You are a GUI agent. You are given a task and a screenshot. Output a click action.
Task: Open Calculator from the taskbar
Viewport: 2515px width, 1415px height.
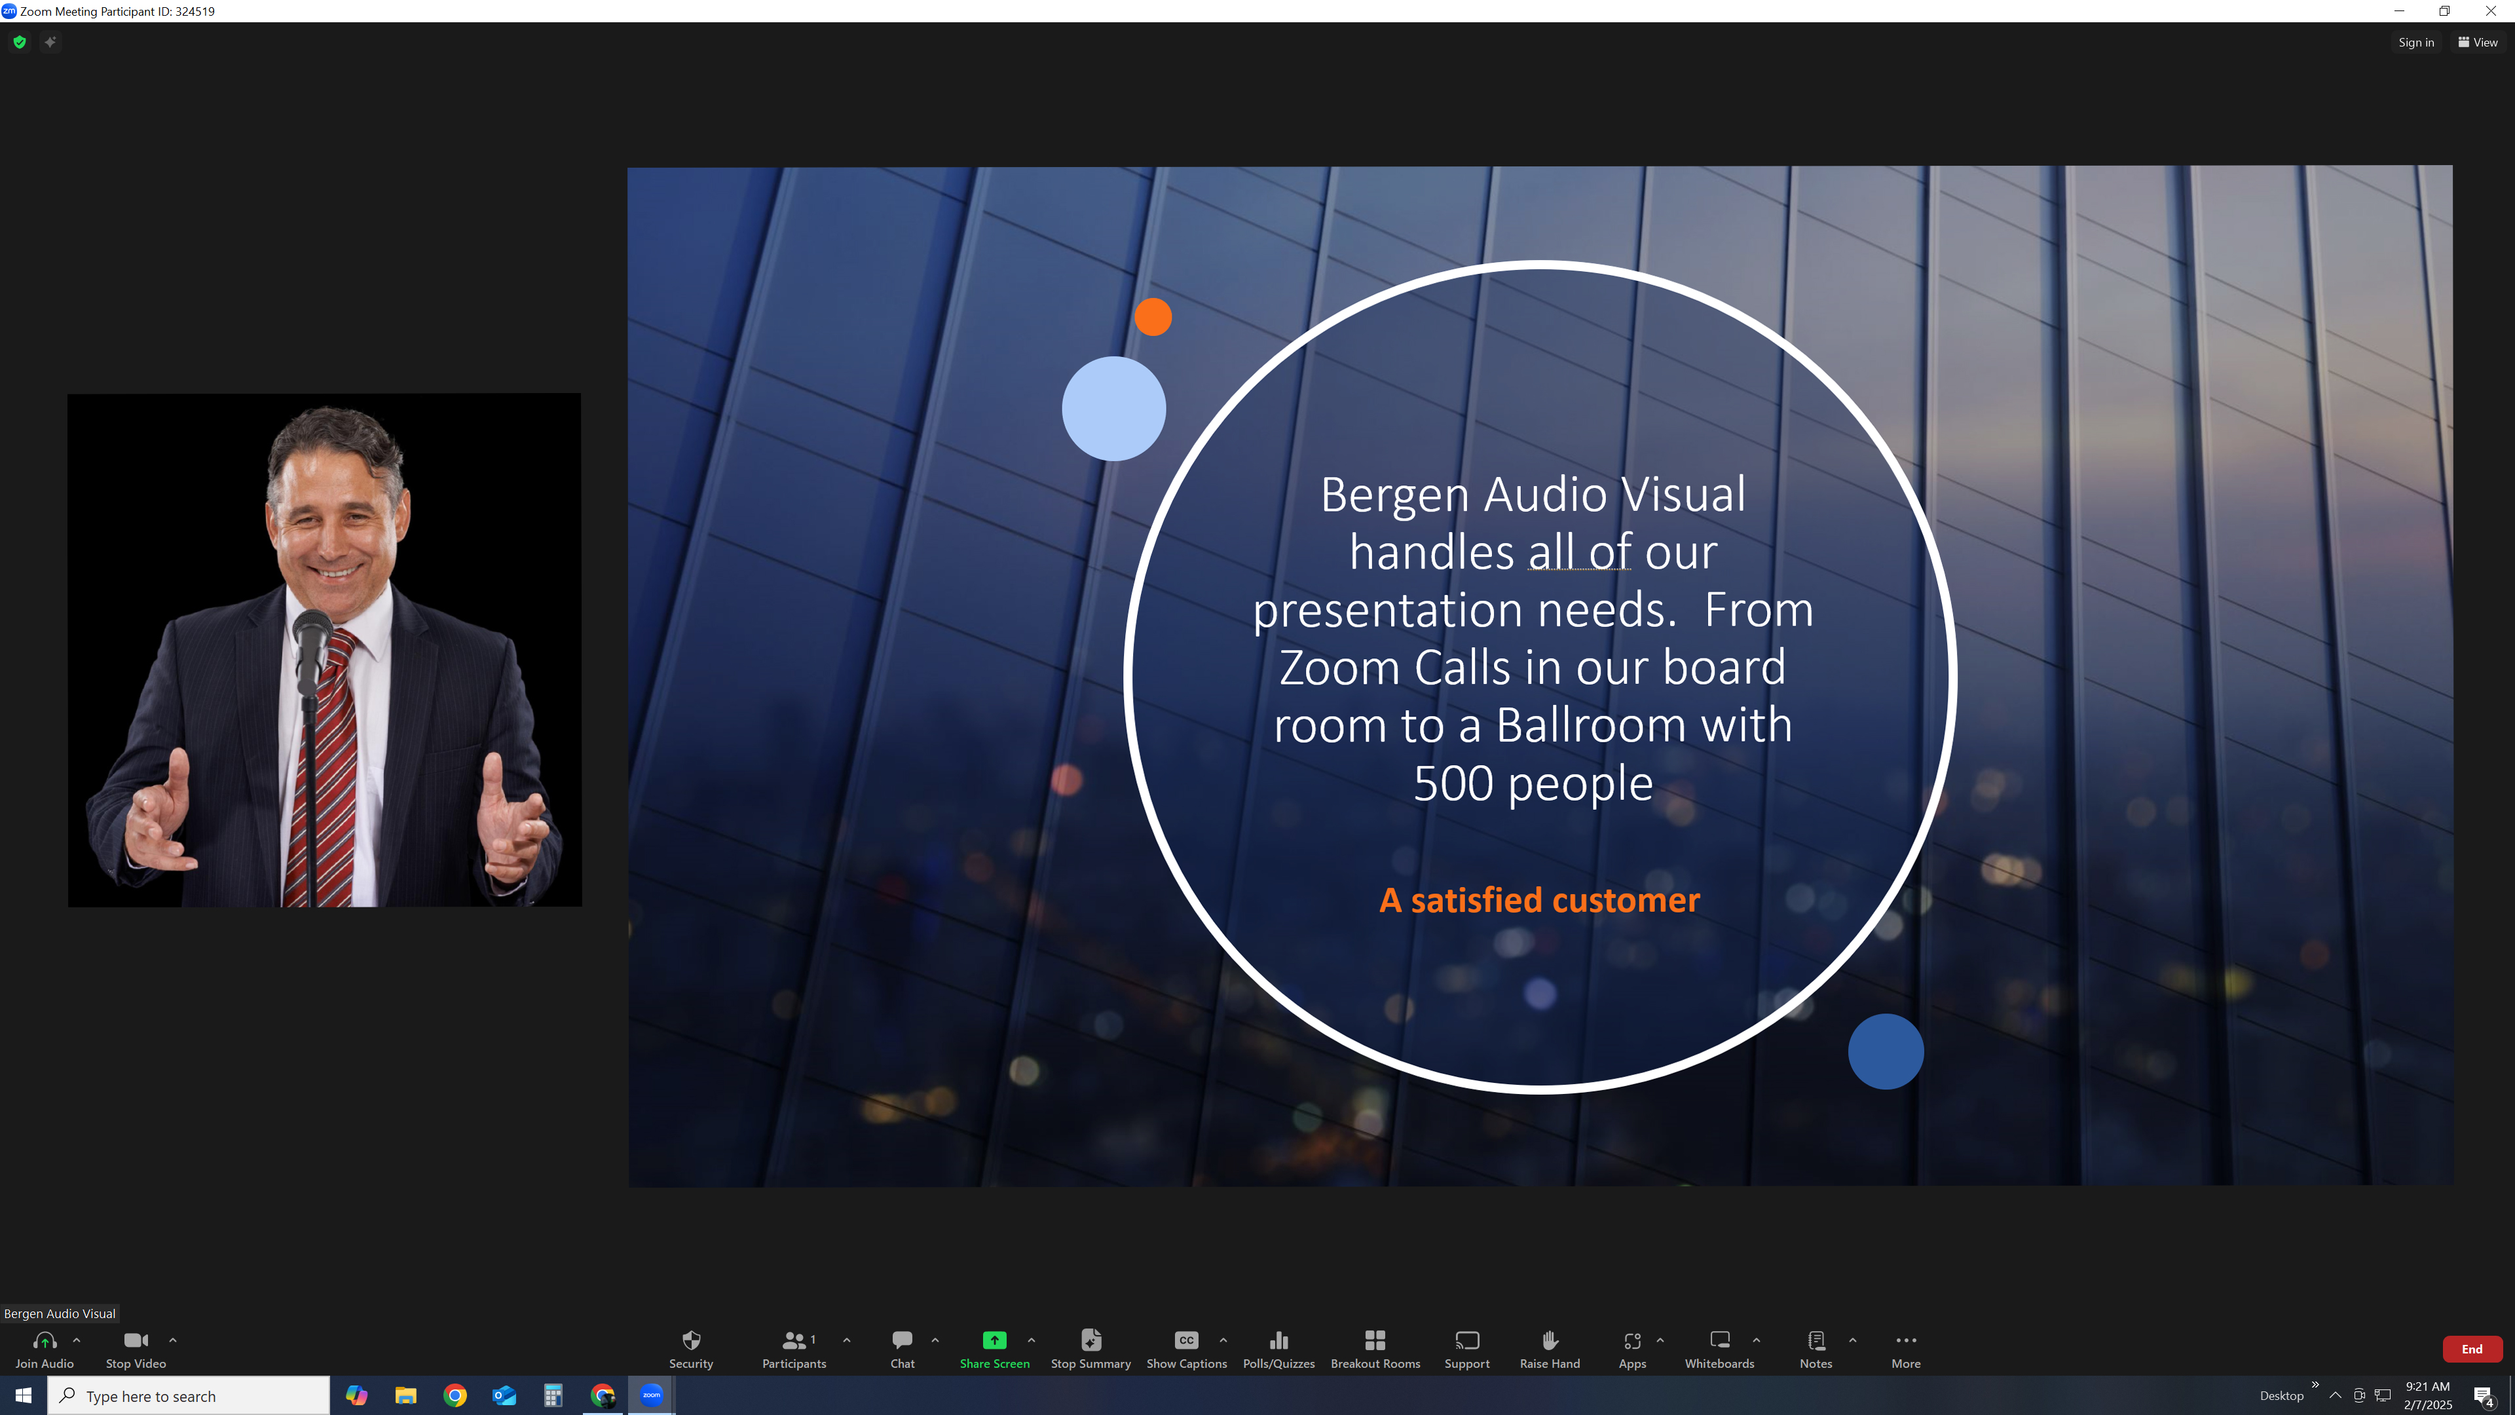click(x=553, y=1395)
